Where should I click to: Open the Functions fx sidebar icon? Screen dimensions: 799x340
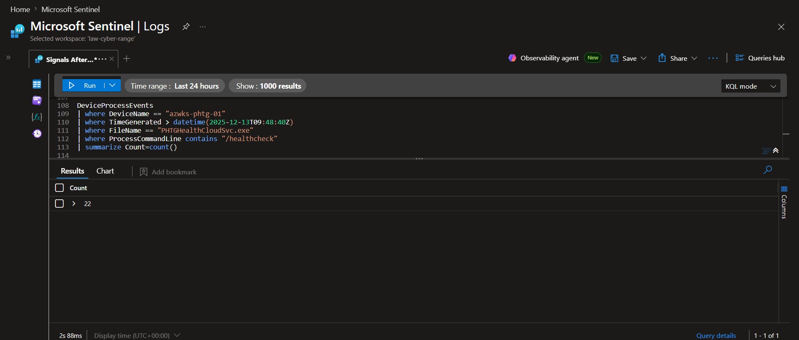pos(37,117)
